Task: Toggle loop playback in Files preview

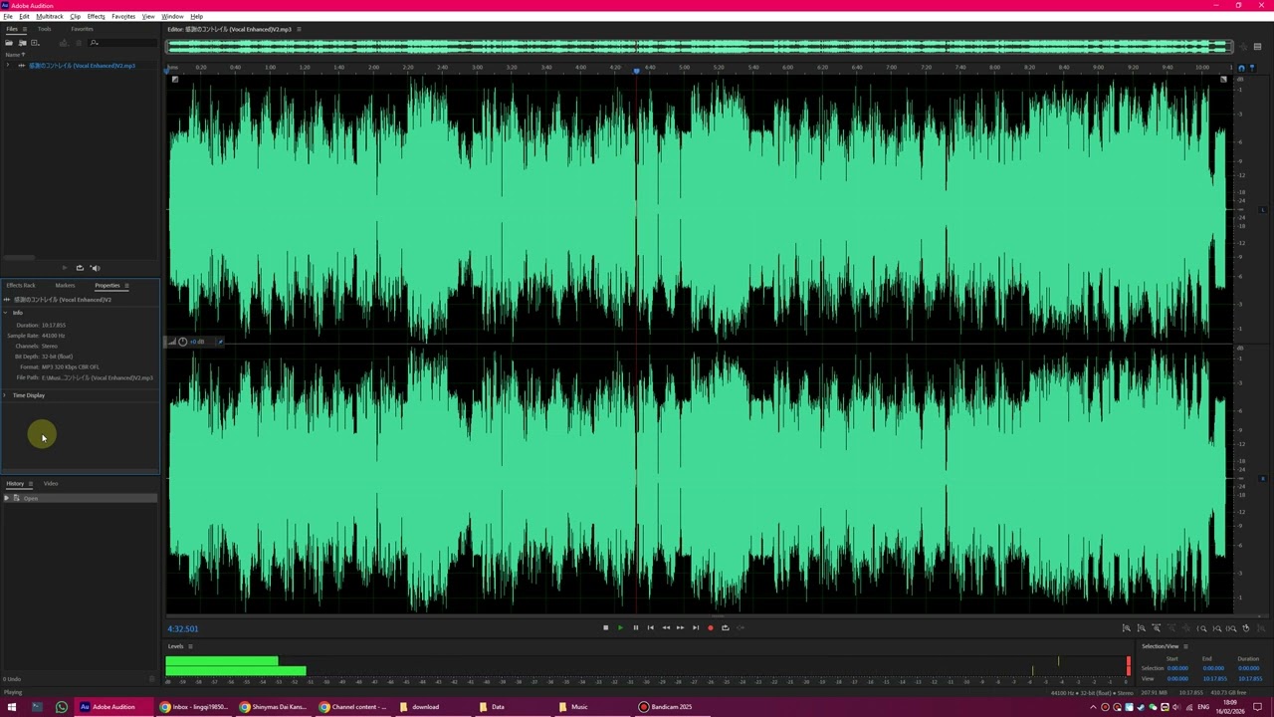Action: tap(80, 268)
